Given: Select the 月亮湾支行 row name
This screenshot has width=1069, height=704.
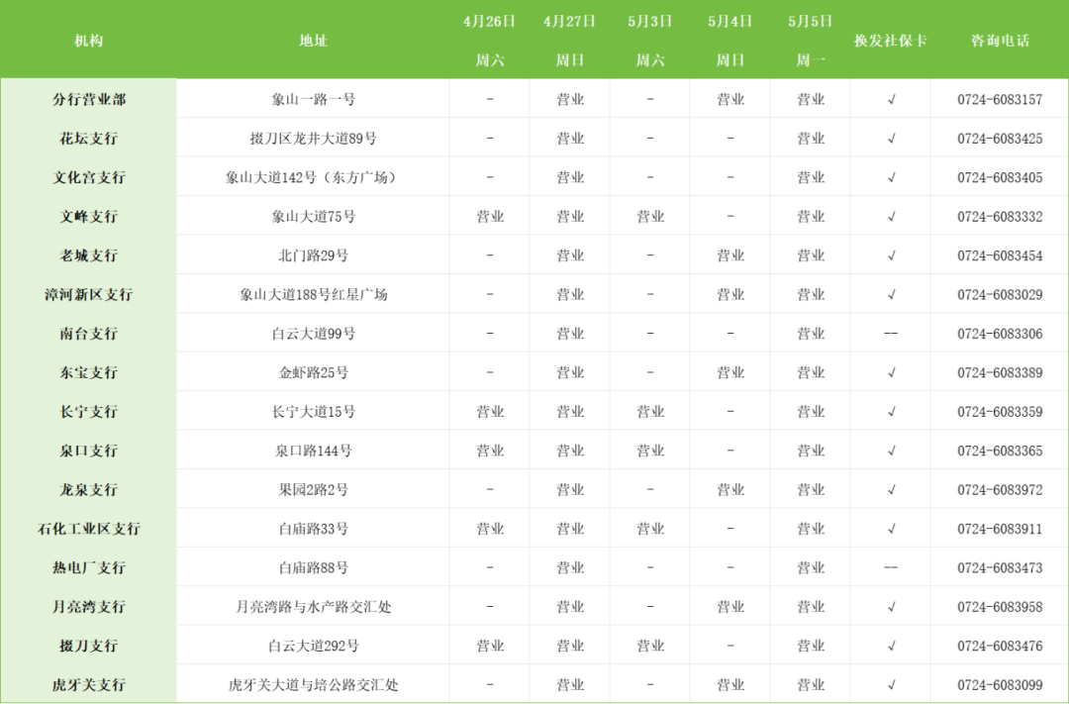Looking at the screenshot, I should click(x=89, y=606).
